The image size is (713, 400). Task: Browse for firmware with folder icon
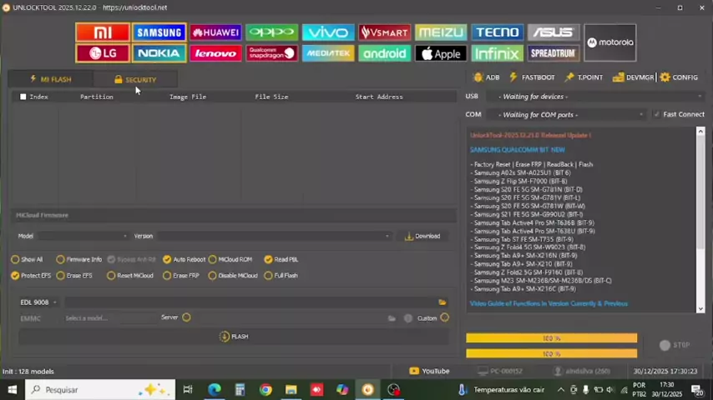[442, 302]
